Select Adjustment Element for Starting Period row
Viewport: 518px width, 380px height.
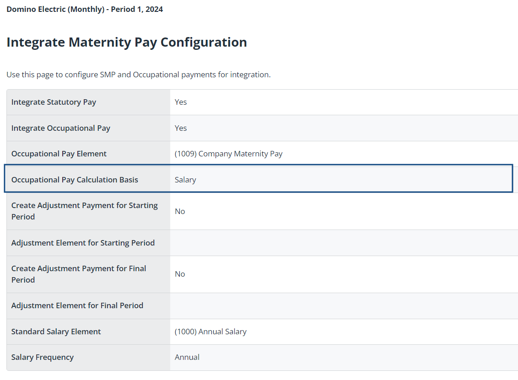point(262,243)
